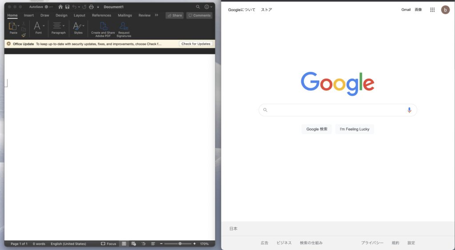Click Page 1 of 1 in status bar
This screenshot has height=250, width=455.
(x=19, y=244)
